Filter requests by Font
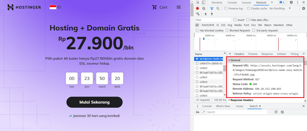 point(246,25)
